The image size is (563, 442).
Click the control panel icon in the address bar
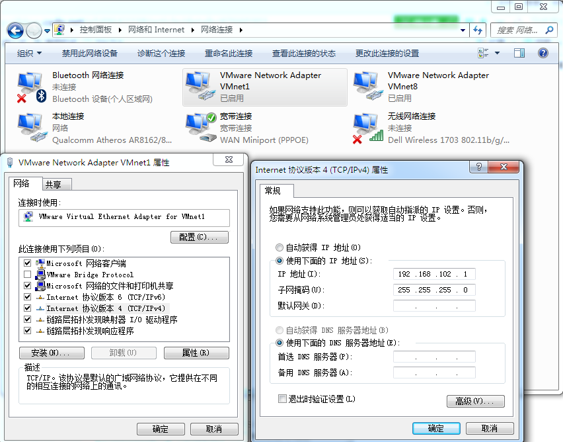[x=59, y=30]
